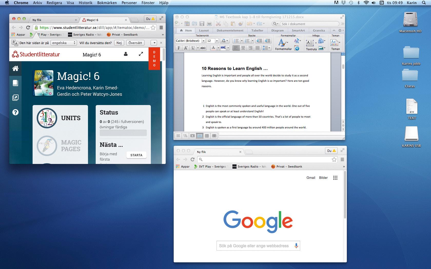
Task: Select the Format Painter brush in Word
Action: click(240, 24)
